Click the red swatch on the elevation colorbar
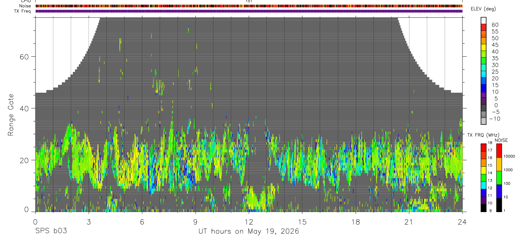 coord(484,27)
